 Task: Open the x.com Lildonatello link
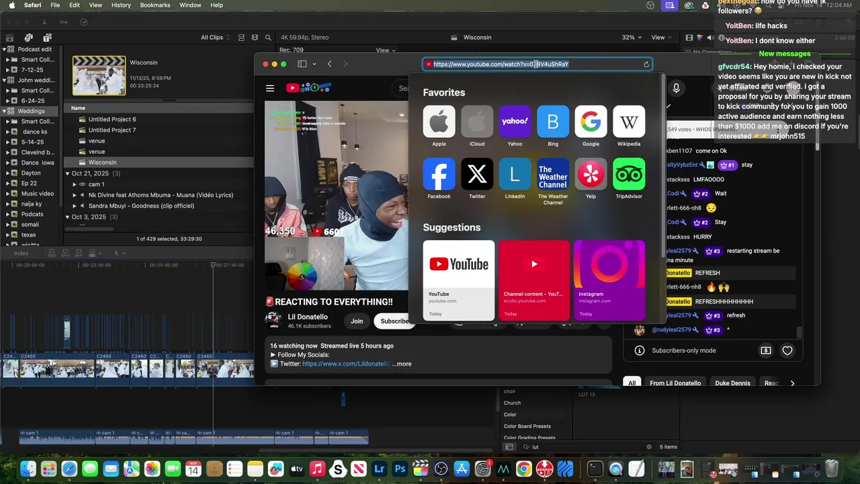click(x=346, y=364)
